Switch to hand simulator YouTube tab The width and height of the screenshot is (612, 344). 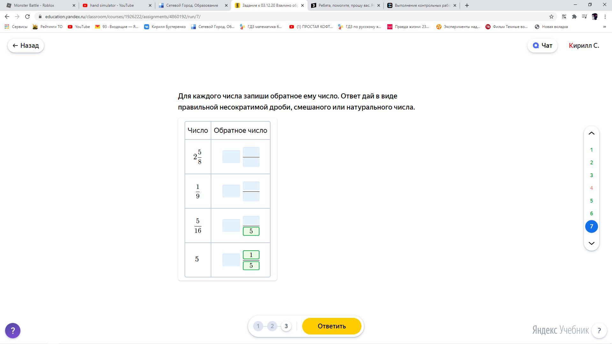coord(112,5)
